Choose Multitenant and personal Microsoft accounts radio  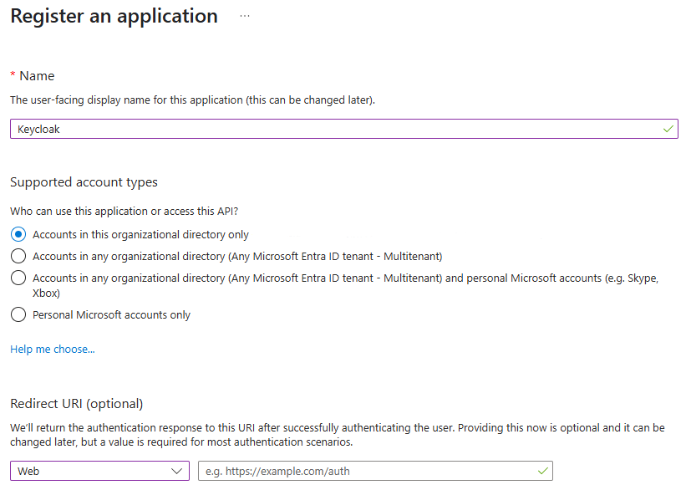click(x=18, y=278)
